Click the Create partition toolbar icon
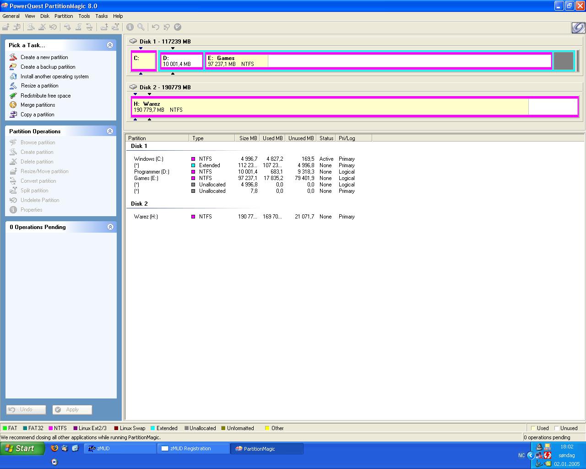The image size is (586, 469). coord(31,27)
